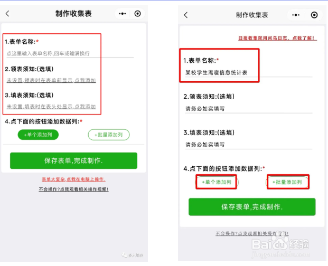Click 未设置 领表须知 add link on left

(x=51, y=80)
